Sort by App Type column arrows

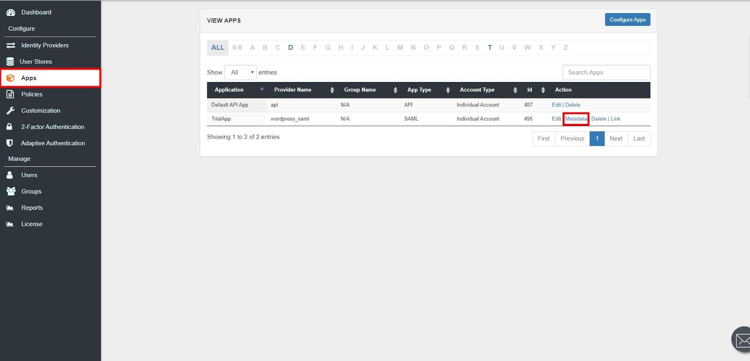pyautogui.click(x=448, y=90)
